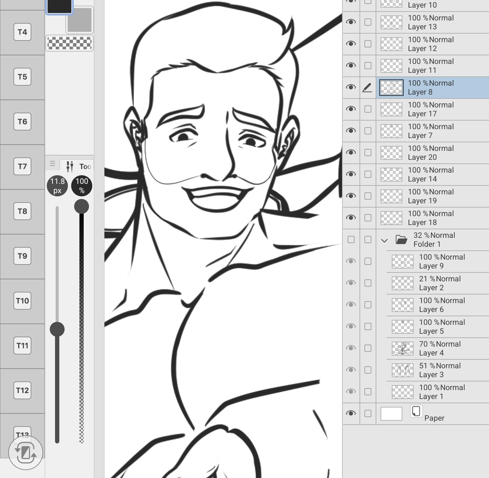
Task: Toggle the eye icon for Layer 8
Action: (351, 87)
